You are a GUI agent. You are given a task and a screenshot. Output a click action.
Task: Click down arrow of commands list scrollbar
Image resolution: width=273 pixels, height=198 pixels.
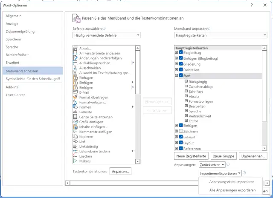pos(137,161)
